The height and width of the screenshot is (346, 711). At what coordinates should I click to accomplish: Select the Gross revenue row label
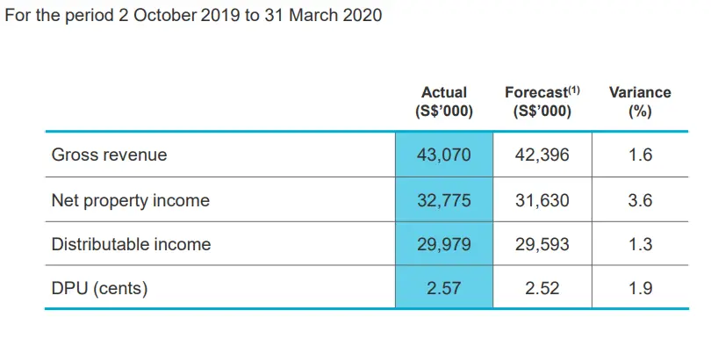109,155
